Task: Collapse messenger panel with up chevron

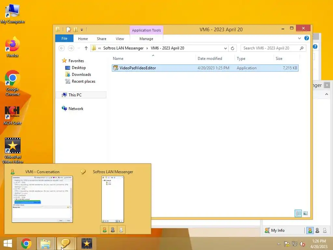Action: (x=326, y=94)
